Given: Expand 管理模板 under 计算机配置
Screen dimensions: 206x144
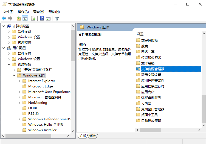Looking at the screenshot, I should click(9, 43).
